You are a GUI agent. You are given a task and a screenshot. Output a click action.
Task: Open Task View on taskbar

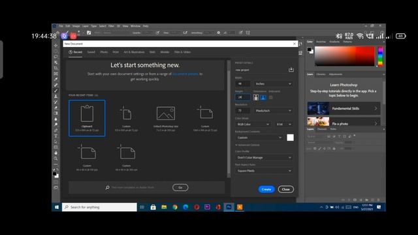142,207
